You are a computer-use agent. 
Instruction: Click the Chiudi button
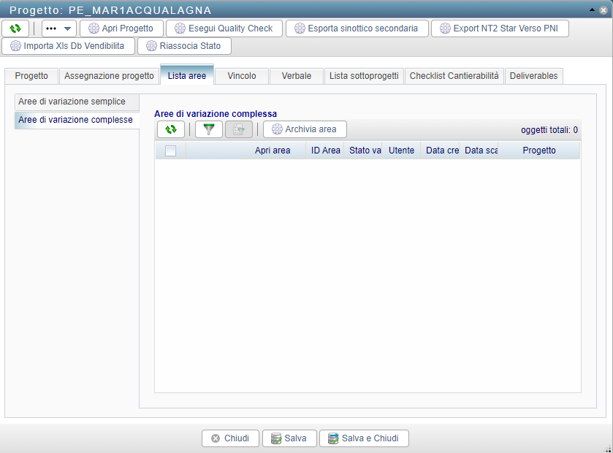229,438
